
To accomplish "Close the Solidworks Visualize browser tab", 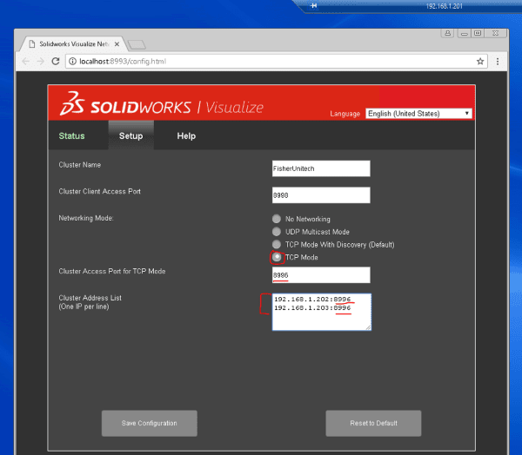I will [117, 44].
